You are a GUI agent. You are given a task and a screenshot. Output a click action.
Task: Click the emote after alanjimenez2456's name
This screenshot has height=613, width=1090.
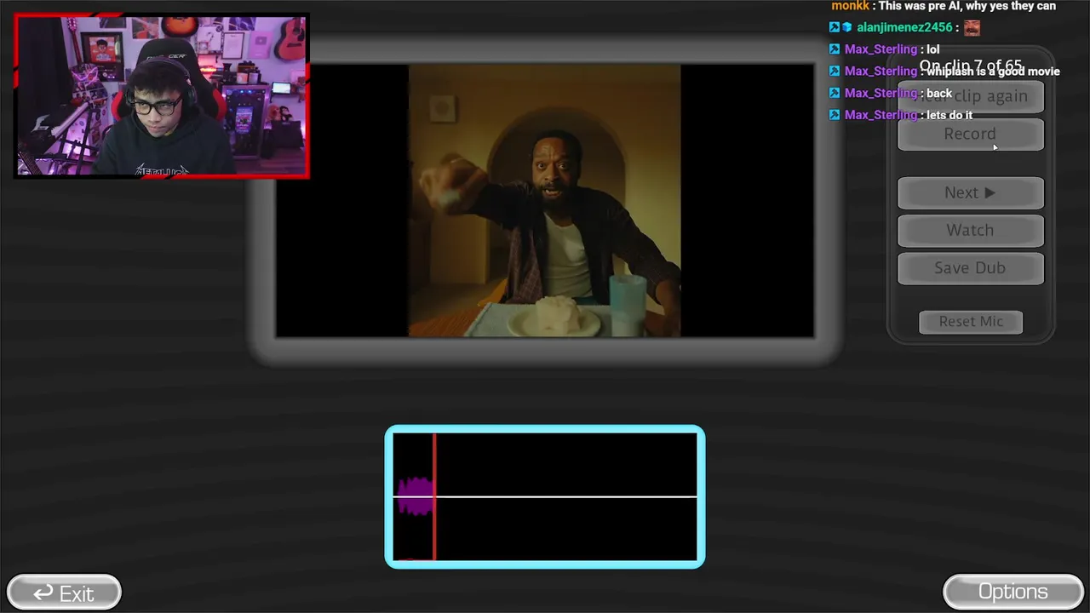(972, 28)
